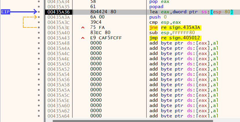
Task: Toggle breakpoint dot at address 00435A3A
Action: pyautogui.click(x=39, y=17)
